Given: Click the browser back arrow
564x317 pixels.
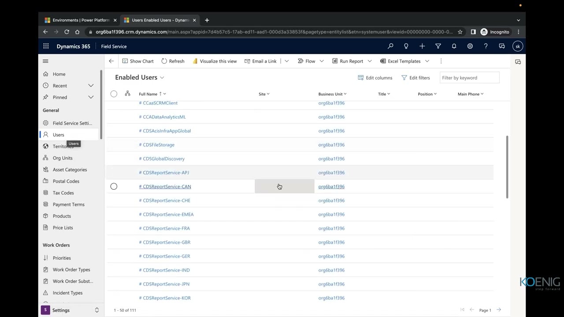Looking at the screenshot, I should (x=45, y=32).
